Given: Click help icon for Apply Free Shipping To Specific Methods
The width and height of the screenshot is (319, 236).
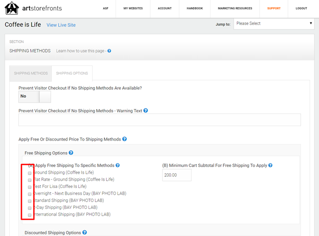Looking at the screenshot, I should 118,166.
